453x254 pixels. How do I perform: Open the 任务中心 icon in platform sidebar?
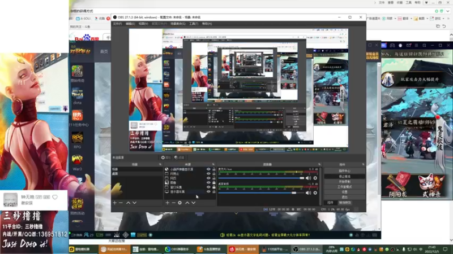(77, 116)
